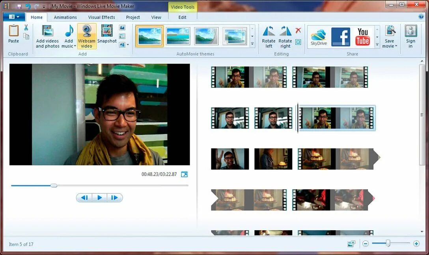Viewport: 429px width, 255px height.
Task: Select all using dashed square icon
Action: tap(298, 42)
